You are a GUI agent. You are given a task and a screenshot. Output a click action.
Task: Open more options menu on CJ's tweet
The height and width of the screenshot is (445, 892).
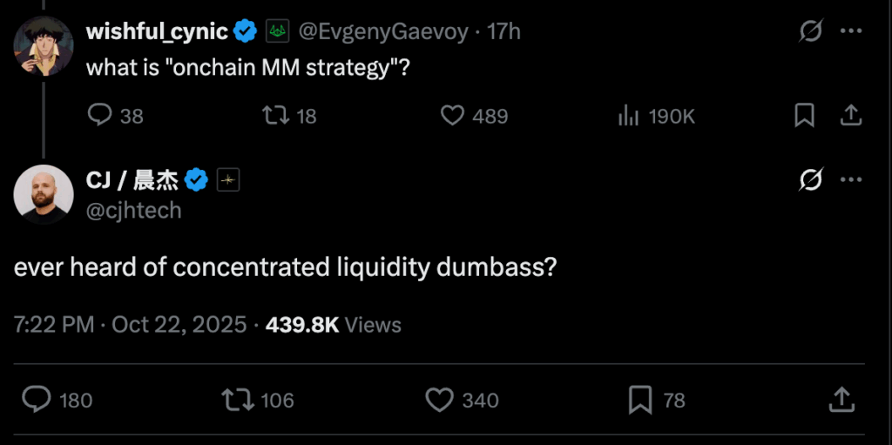[851, 180]
